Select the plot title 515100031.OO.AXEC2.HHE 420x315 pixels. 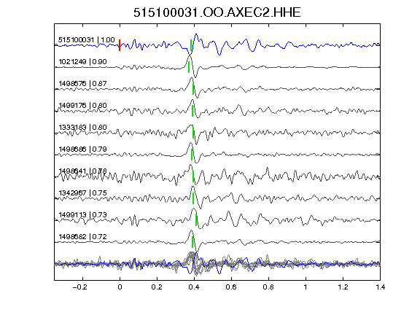[217, 12]
